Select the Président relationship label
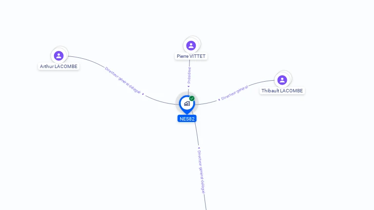Screen dimensions: 374x210 point(189,75)
